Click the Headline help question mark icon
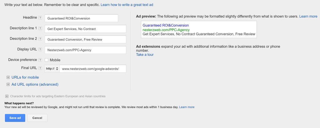Image resolution: width=320 pixels, height=128 pixels. pos(40,18)
